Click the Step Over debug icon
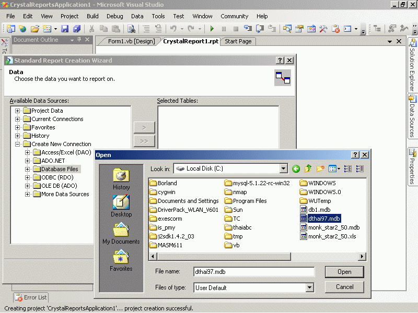Image resolution: width=418 pixels, height=313 pixels. coord(260,29)
